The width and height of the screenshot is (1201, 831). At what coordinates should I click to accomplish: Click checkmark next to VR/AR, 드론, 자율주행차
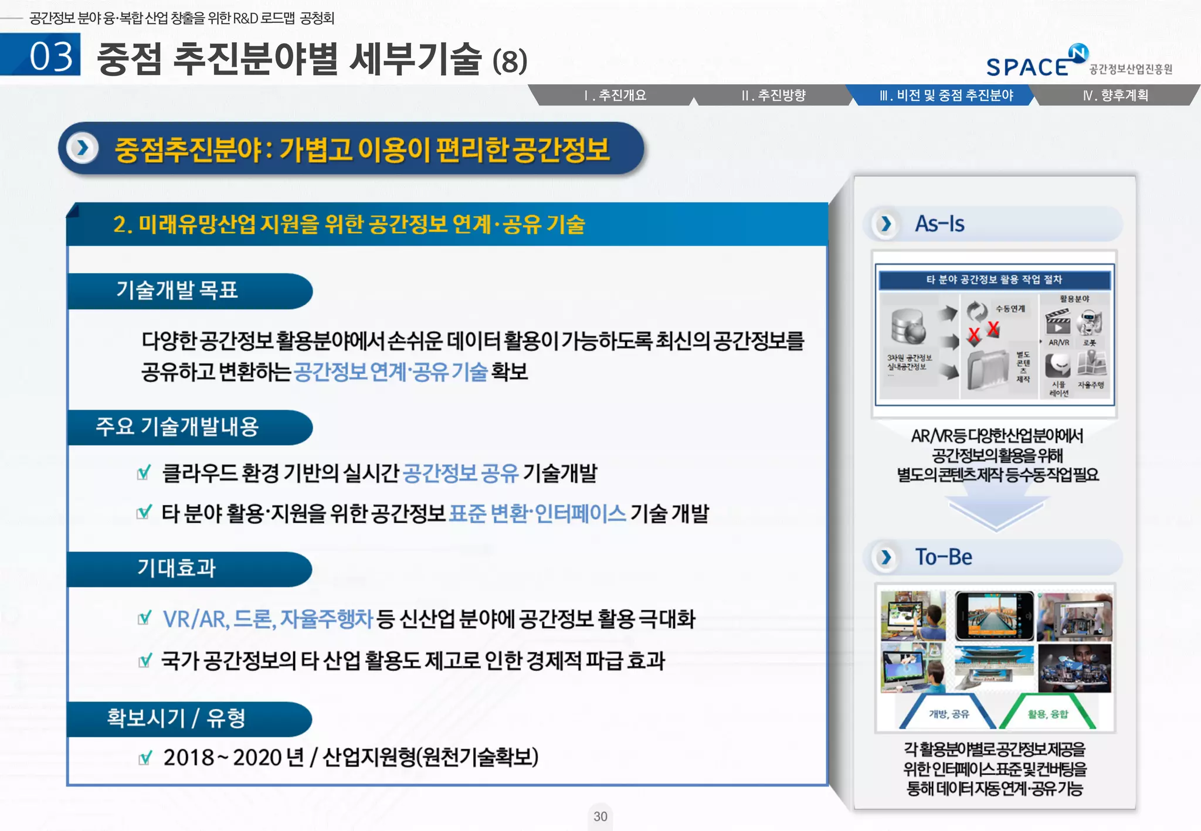click(x=144, y=618)
